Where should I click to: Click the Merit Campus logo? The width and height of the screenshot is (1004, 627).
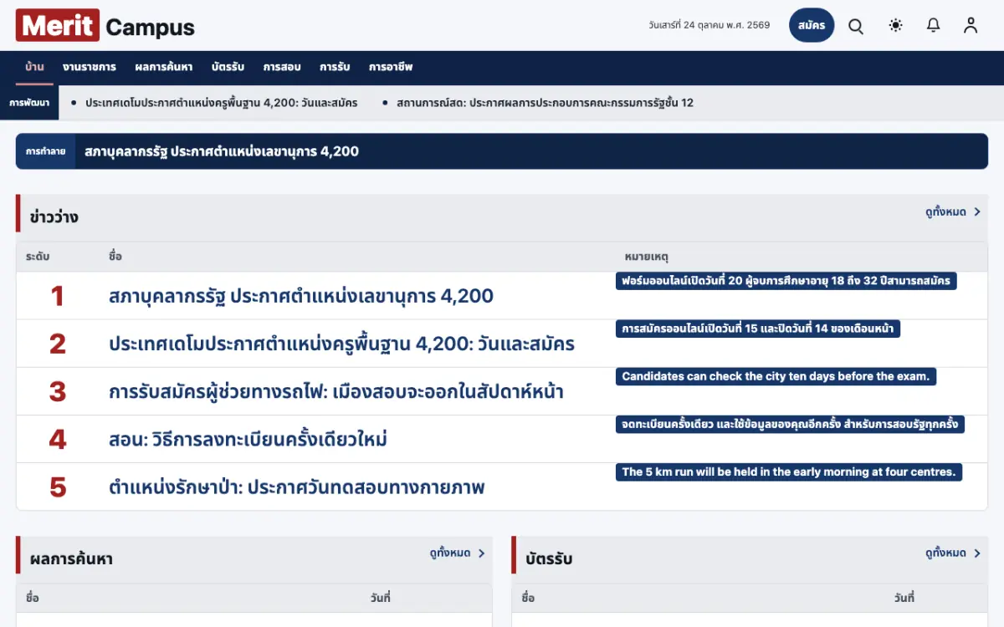[x=105, y=26]
